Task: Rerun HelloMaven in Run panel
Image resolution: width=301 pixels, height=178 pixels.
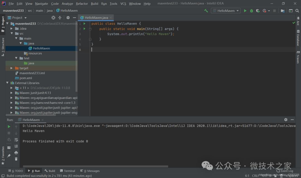Action: tap(9, 126)
